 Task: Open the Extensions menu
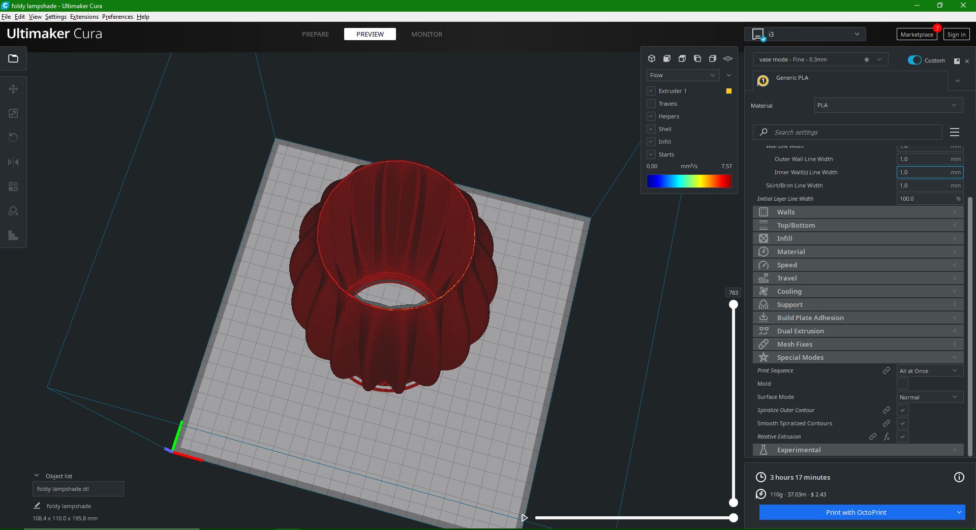(x=84, y=17)
